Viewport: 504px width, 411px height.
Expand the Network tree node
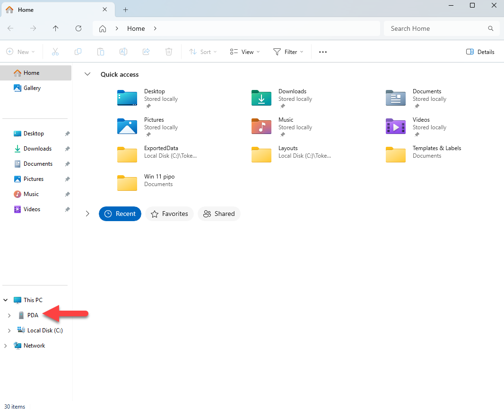(6, 346)
